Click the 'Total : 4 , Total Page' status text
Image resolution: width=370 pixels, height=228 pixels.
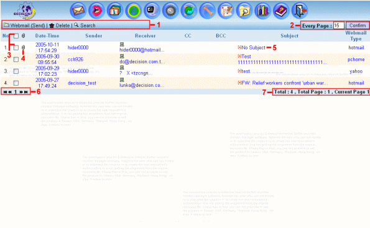click(x=321, y=92)
